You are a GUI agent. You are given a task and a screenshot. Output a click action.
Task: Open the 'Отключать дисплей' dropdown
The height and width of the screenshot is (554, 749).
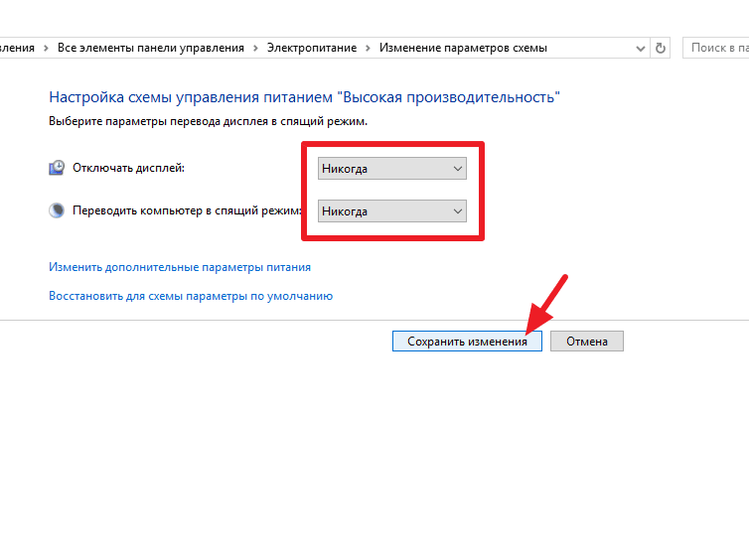(392, 169)
